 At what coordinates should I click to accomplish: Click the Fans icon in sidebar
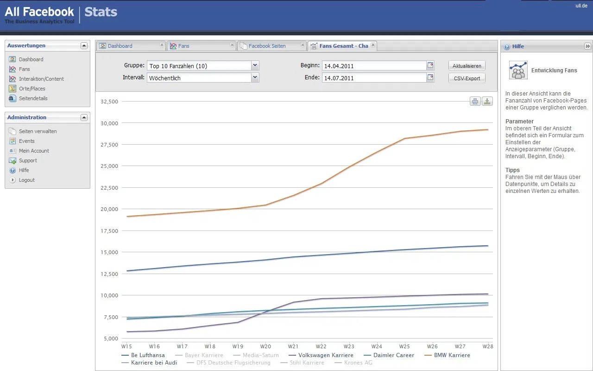(x=13, y=69)
